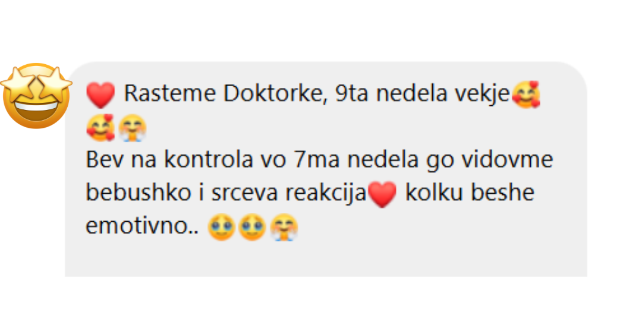The width and height of the screenshot is (642, 321).
Task: Click the first teary-eyed emoji after "emotivno.."
Action: (221, 227)
